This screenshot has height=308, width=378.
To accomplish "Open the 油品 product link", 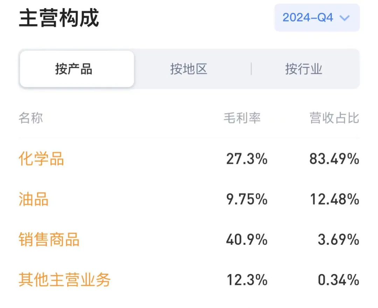I will [34, 199].
